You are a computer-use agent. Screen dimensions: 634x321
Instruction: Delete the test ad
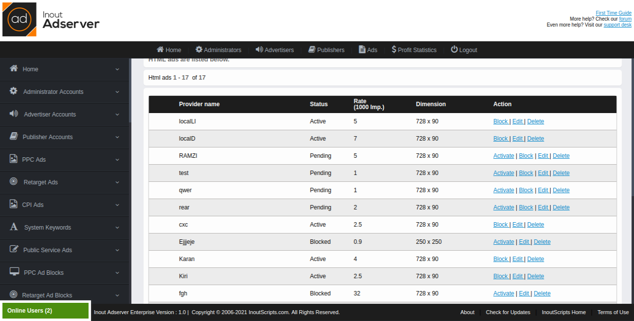click(561, 173)
